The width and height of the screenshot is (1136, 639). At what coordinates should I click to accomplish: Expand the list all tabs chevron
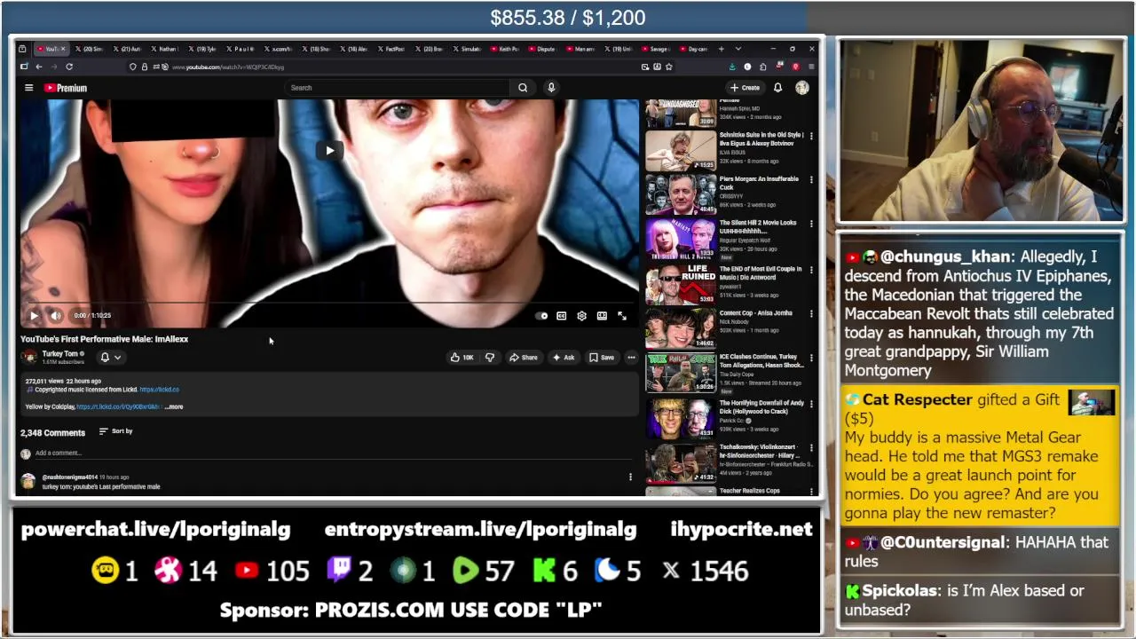[x=738, y=49]
